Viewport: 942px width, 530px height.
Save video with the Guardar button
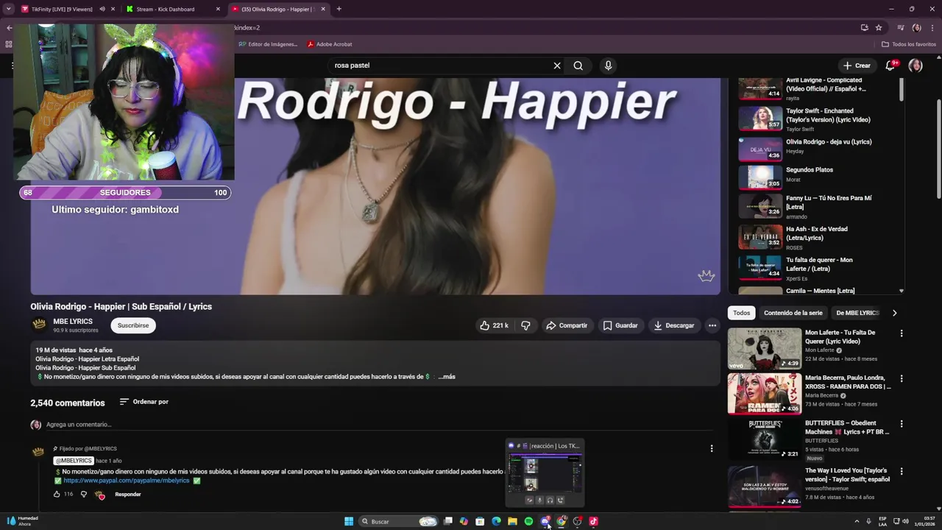coord(620,325)
